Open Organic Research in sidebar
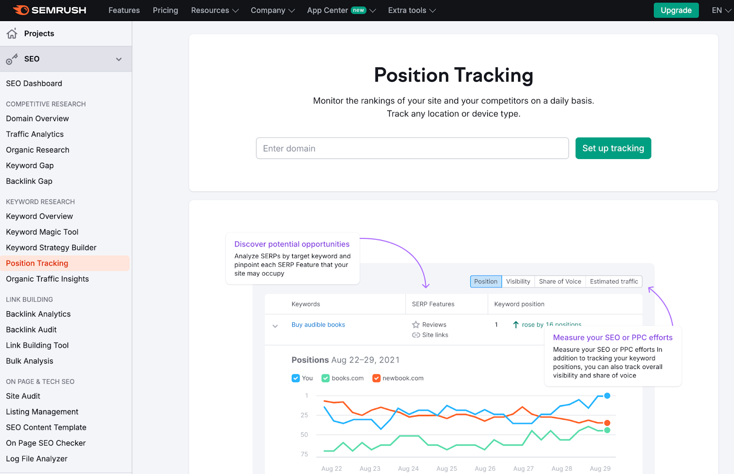 (38, 150)
